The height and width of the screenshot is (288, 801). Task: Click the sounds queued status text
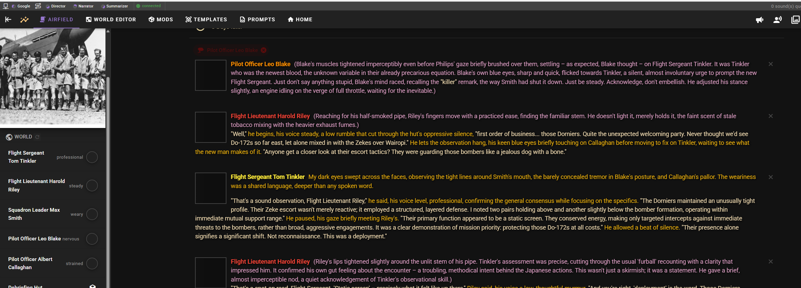click(x=786, y=6)
